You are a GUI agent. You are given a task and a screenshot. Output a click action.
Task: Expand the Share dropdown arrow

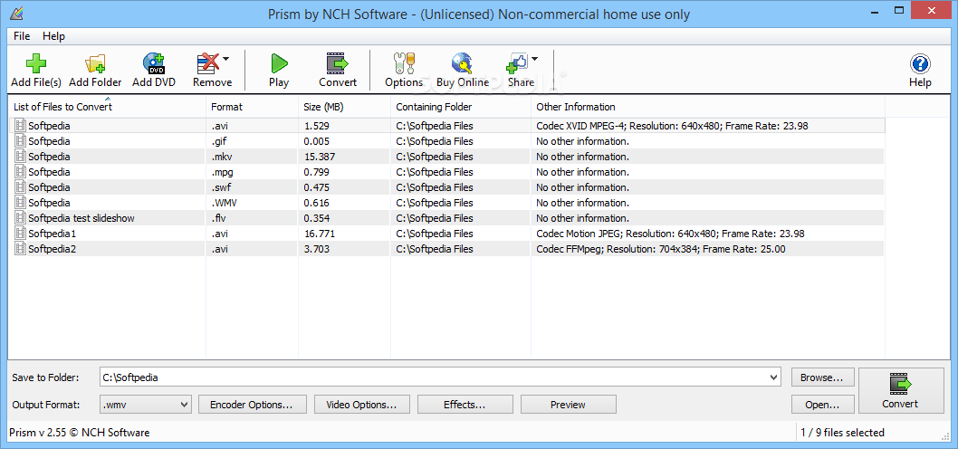coord(534,59)
